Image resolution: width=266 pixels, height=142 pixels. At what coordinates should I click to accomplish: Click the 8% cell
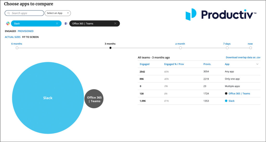(x=166, y=94)
